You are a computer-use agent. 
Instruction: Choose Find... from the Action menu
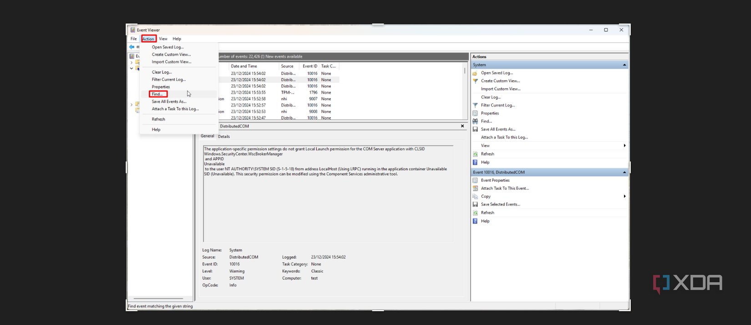click(x=178, y=94)
